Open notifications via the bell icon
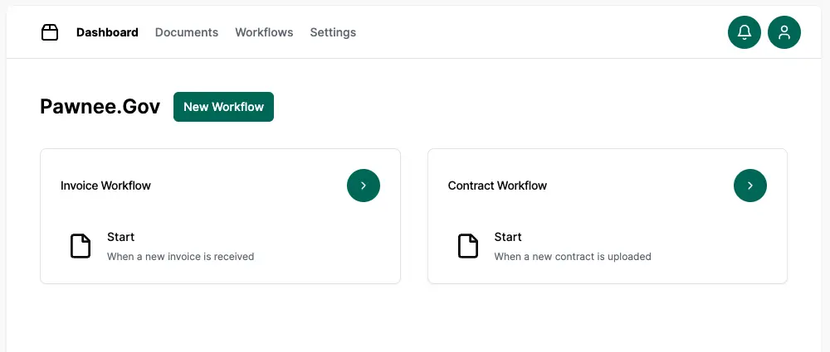This screenshot has height=352, width=830. 745,32
